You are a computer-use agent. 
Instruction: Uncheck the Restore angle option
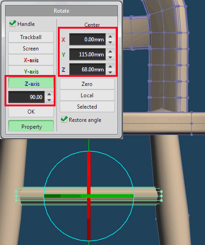[64, 120]
